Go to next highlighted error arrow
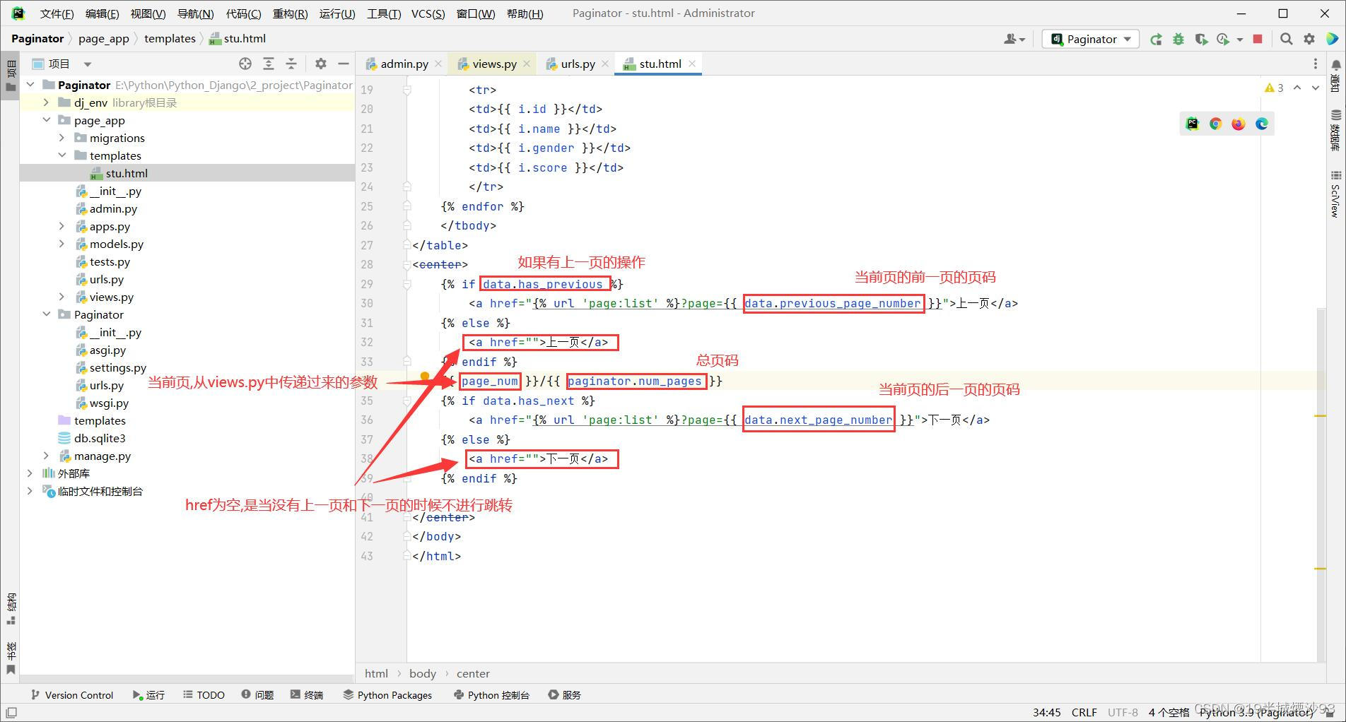The width and height of the screenshot is (1346, 722). click(x=1316, y=88)
